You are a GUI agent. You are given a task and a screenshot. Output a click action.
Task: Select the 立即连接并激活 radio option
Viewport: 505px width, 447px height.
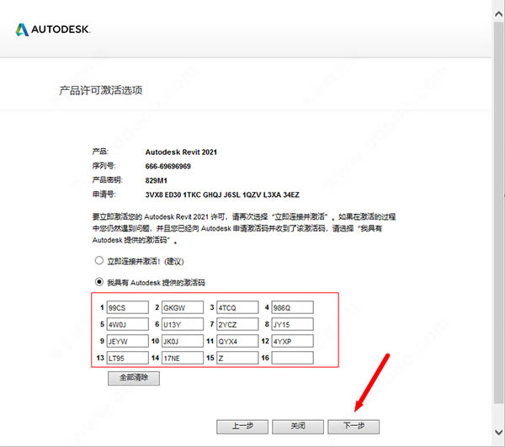point(98,260)
